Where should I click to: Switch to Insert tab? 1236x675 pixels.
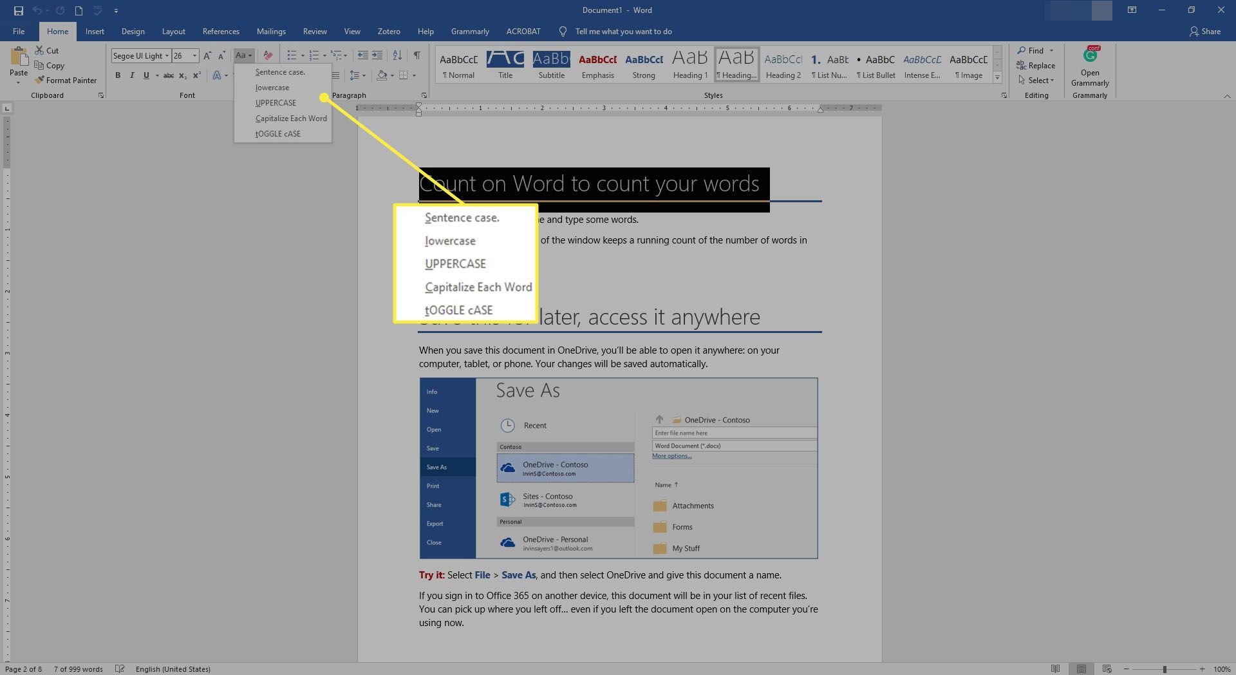(x=95, y=31)
